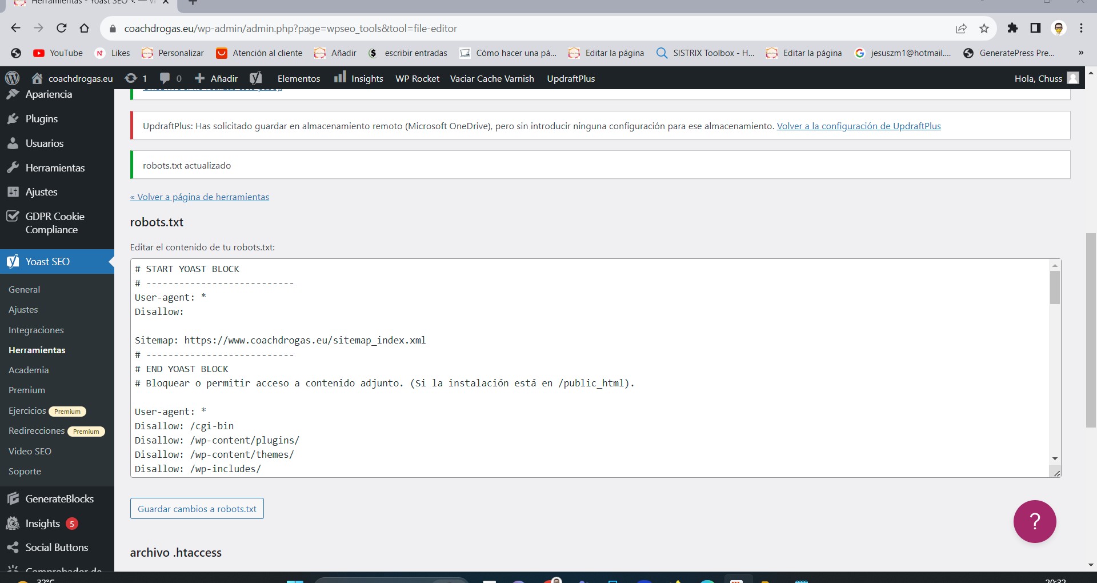This screenshot has height=583, width=1097.
Task: Go forward in browser history
Action: pyautogui.click(x=38, y=28)
